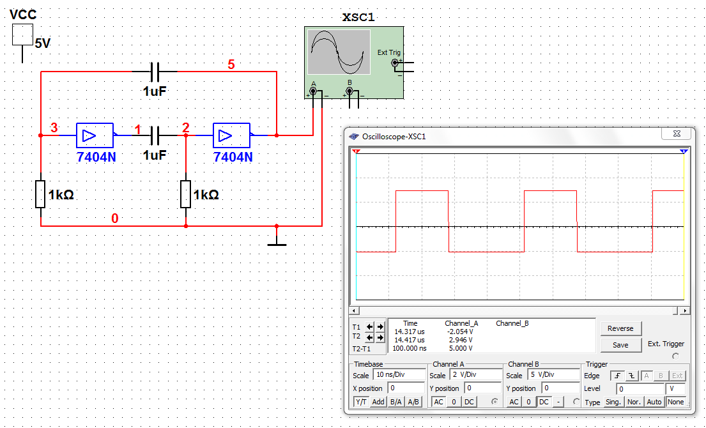The height and width of the screenshot is (428, 706).
Task: Click the trigger Level input field
Action: point(640,388)
